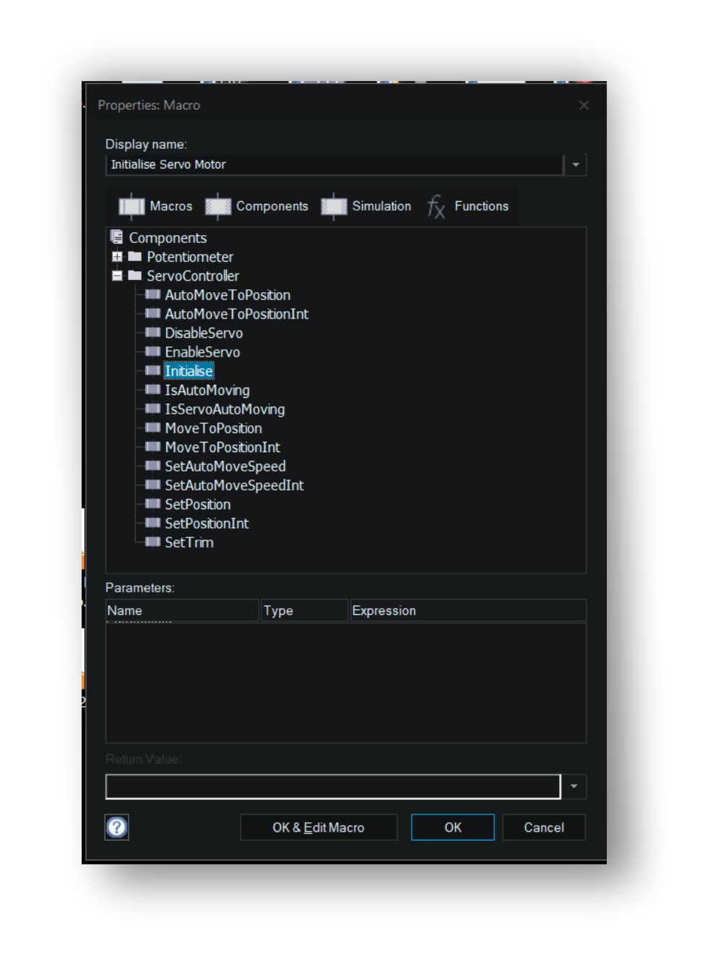This screenshot has height=962, width=713.
Task: Close the Properties: Macro dialog
Action: click(584, 106)
